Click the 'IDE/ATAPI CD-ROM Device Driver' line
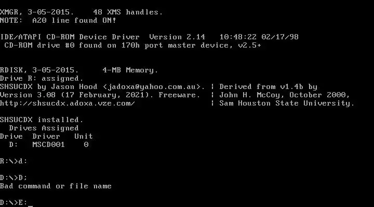 [x=70, y=37]
